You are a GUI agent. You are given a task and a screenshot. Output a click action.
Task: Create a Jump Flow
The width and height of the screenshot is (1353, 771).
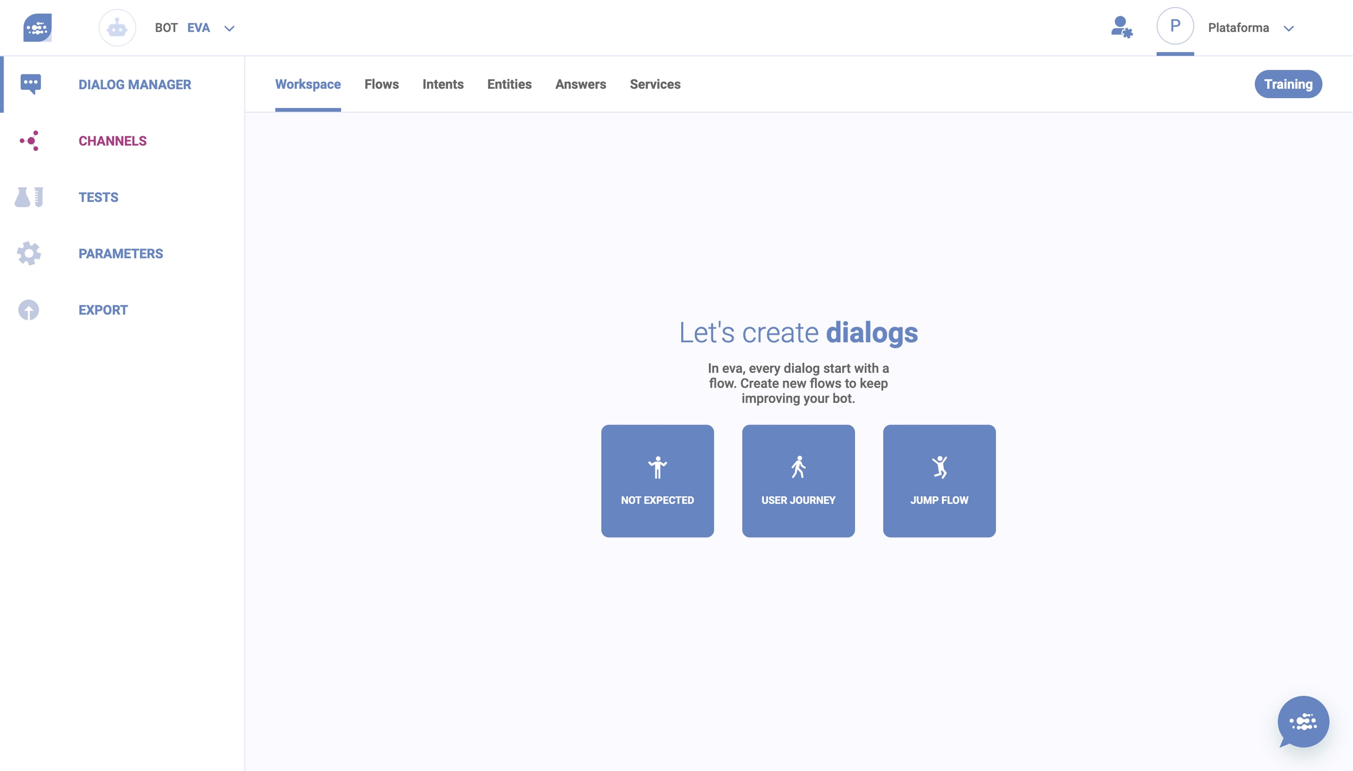point(939,480)
